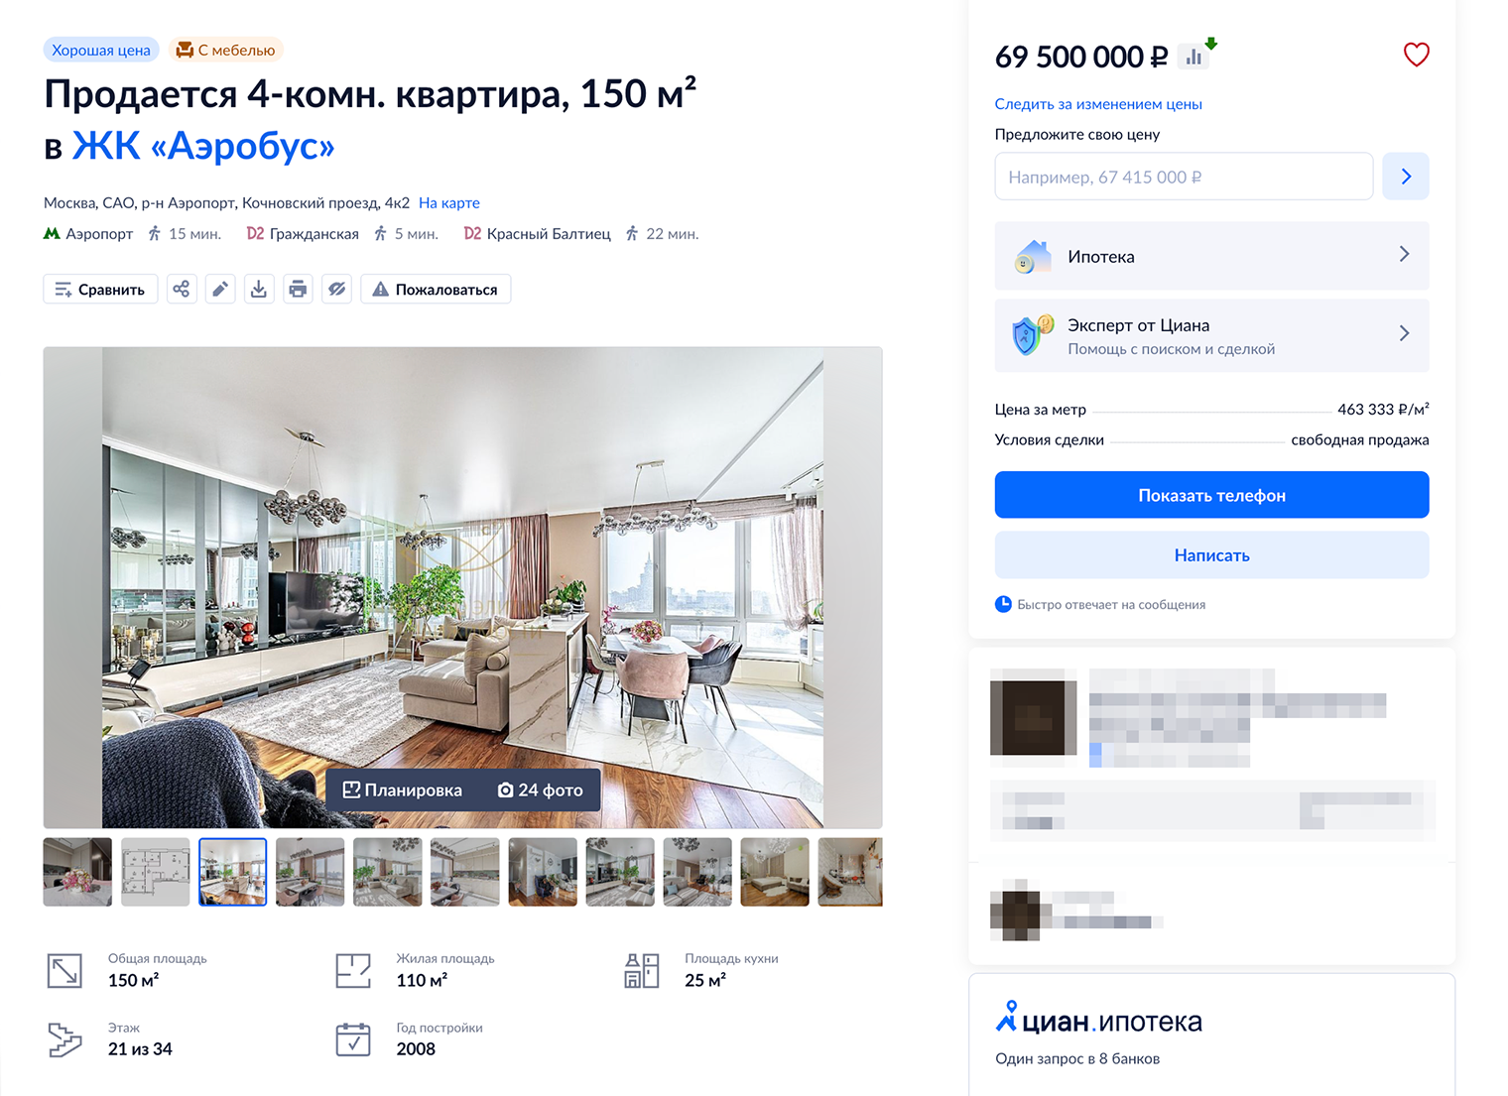This screenshot has width=1508, height=1096.
Task: Submit offered price with arrow button
Action: (1406, 177)
